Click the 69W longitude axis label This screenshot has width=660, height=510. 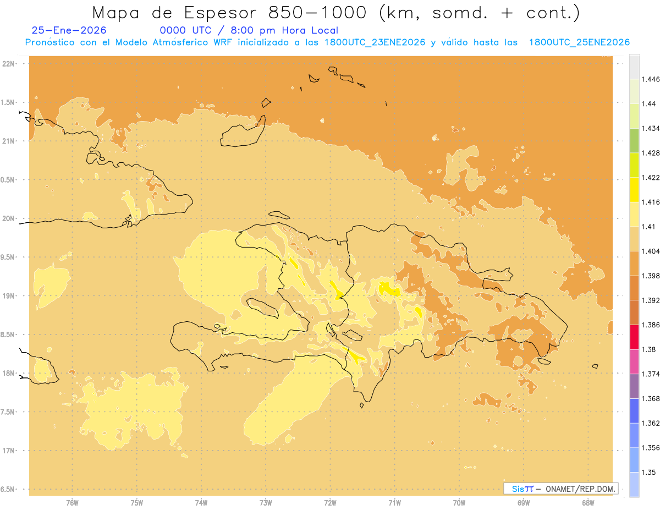[523, 503]
